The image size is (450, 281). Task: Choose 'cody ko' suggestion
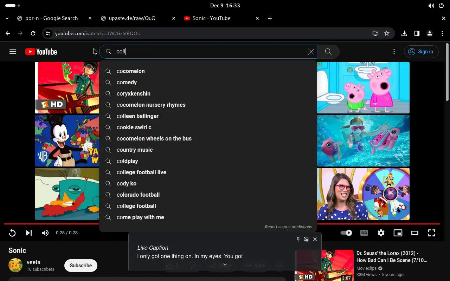[208, 183]
